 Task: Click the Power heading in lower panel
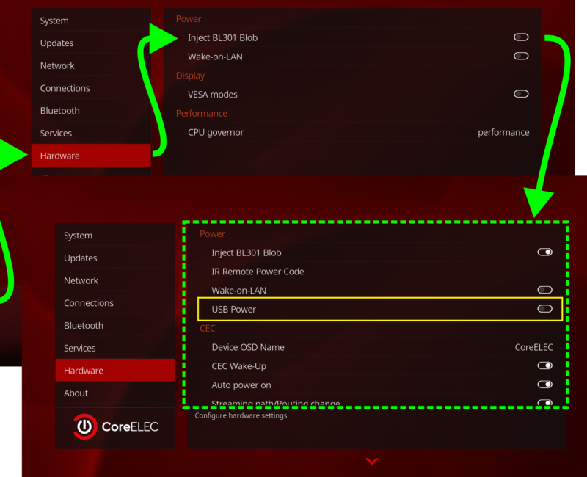212,233
